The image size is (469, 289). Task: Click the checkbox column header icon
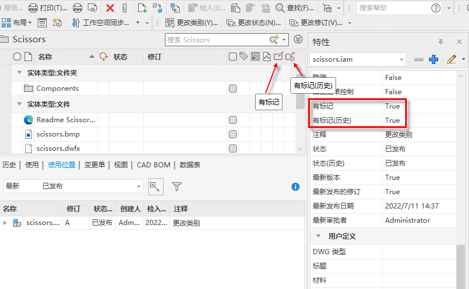point(232,57)
